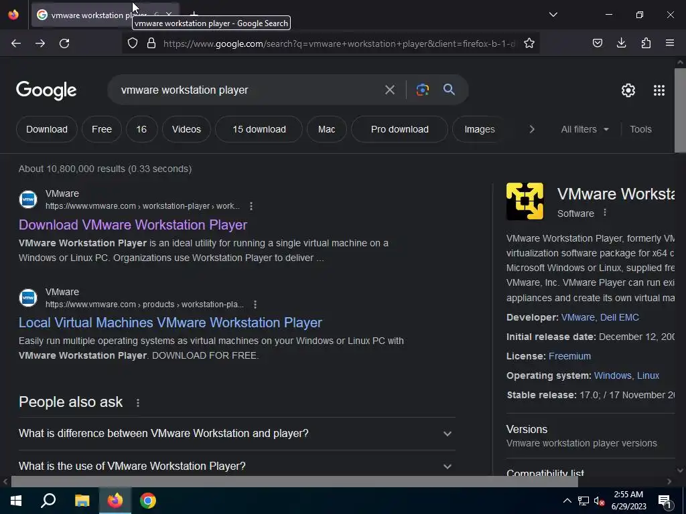This screenshot has width=686, height=514.
Task: Open Local Virtual Machines VMware Workstation Player link
Action: tap(170, 323)
